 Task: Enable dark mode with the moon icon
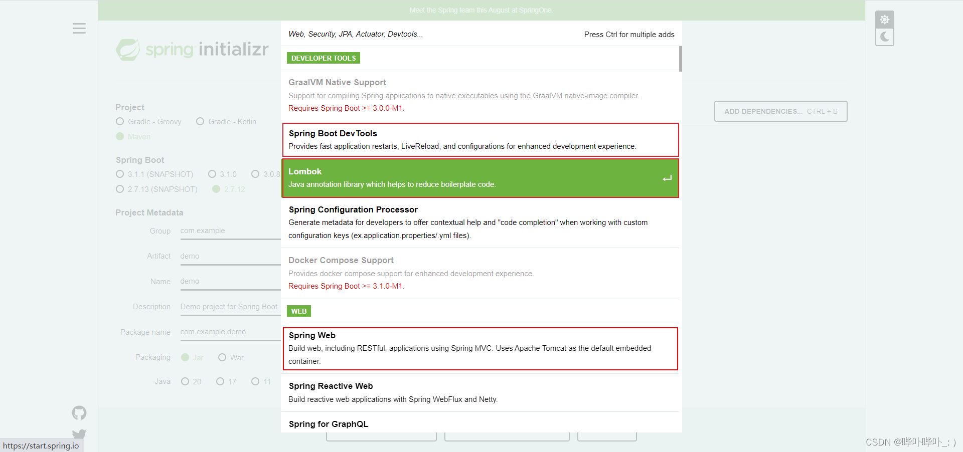coord(884,37)
